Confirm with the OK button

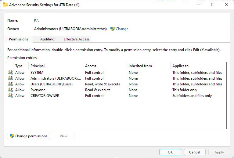[x=170, y=152]
